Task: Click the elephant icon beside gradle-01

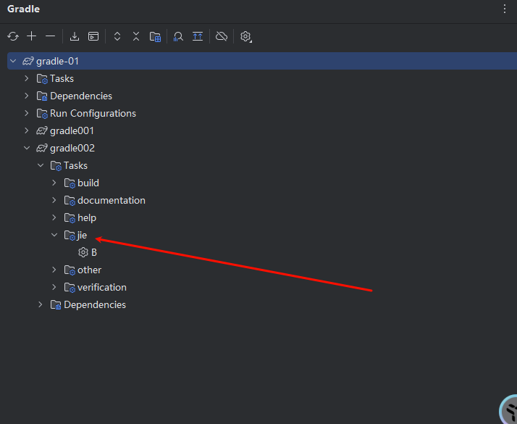Action: 28,61
